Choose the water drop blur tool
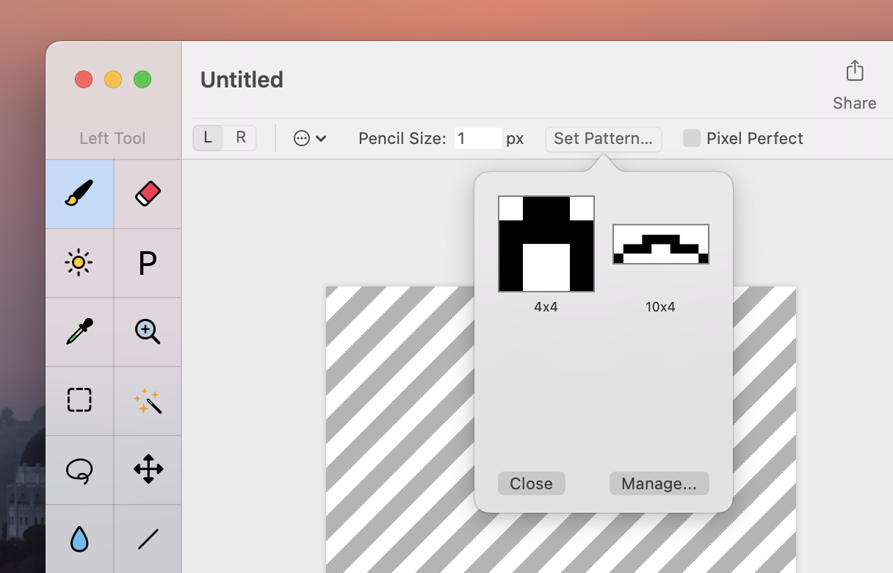The width and height of the screenshot is (893, 573). tap(79, 539)
